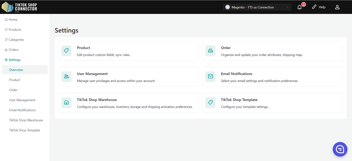This screenshot has height=161, width=352.
Task: Navigate to Orders in the sidebar
Action: click(x=13, y=50)
